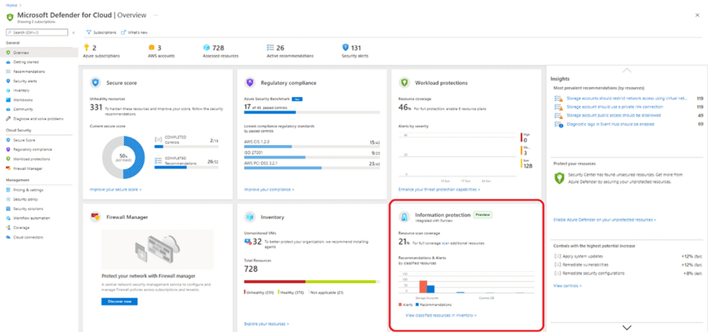Screen dimensions: 708x334
Task: Click Workload protections icon in sidebar
Action: (x=8, y=159)
